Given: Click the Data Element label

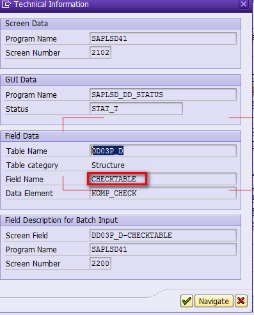Looking at the screenshot, I should click(x=29, y=194).
